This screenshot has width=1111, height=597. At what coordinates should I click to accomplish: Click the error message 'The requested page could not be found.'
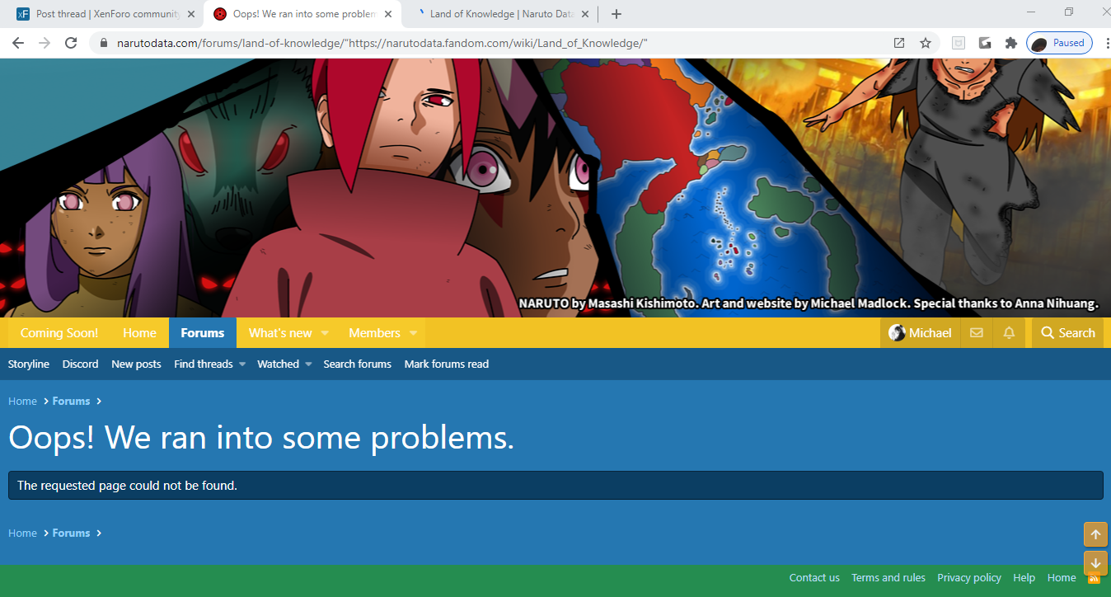click(127, 486)
